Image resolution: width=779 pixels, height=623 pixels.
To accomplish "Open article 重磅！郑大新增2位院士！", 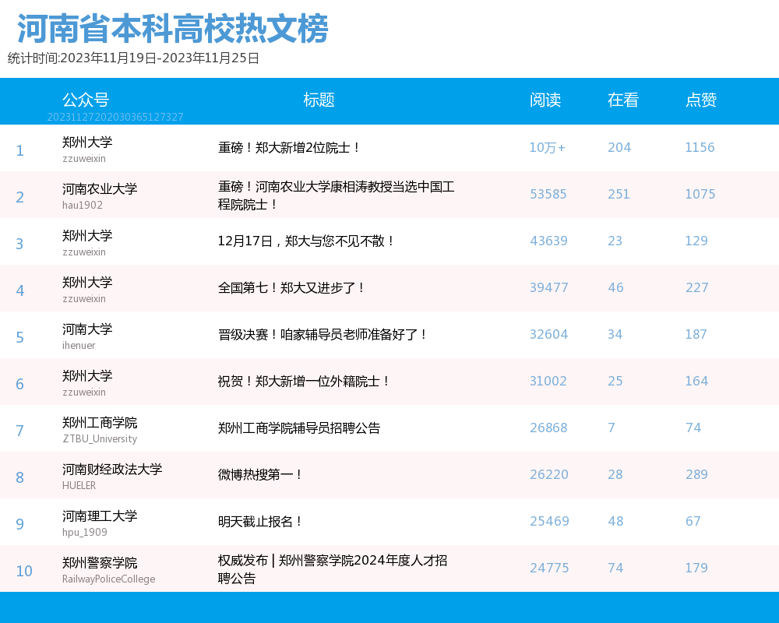I will tap(288, 147).
